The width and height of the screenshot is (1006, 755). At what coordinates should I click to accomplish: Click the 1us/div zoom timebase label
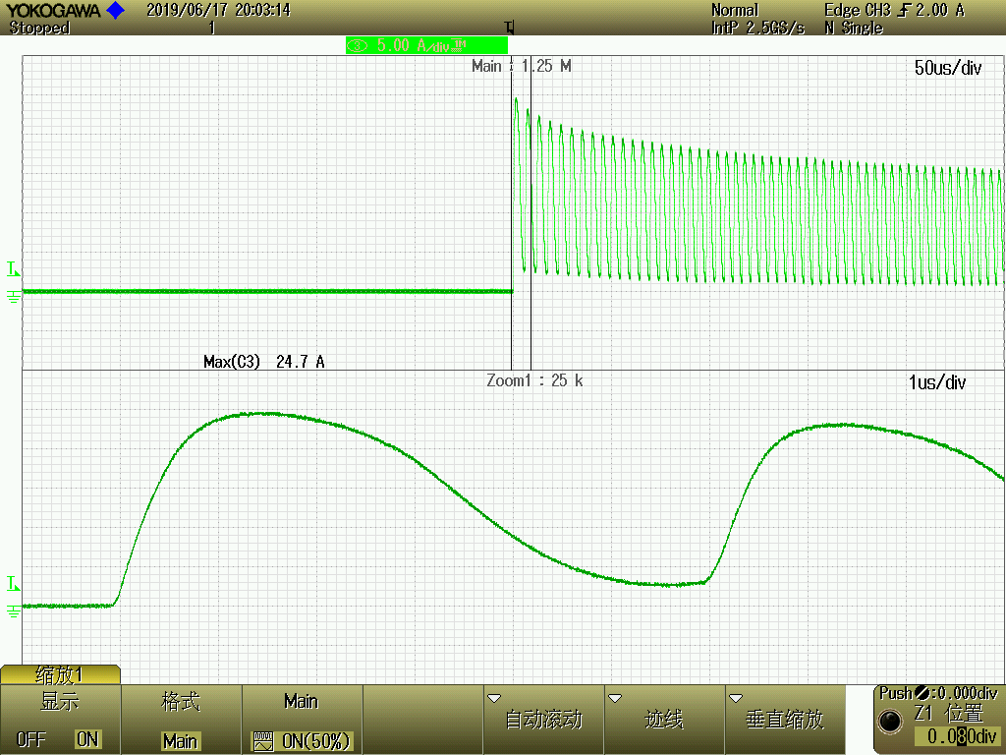[x=936, y=382]
